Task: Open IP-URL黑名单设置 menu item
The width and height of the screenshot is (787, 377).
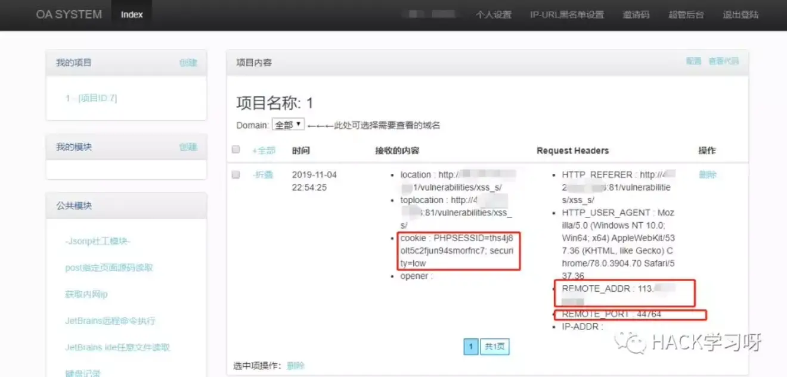Action: [x=567, y=15]
